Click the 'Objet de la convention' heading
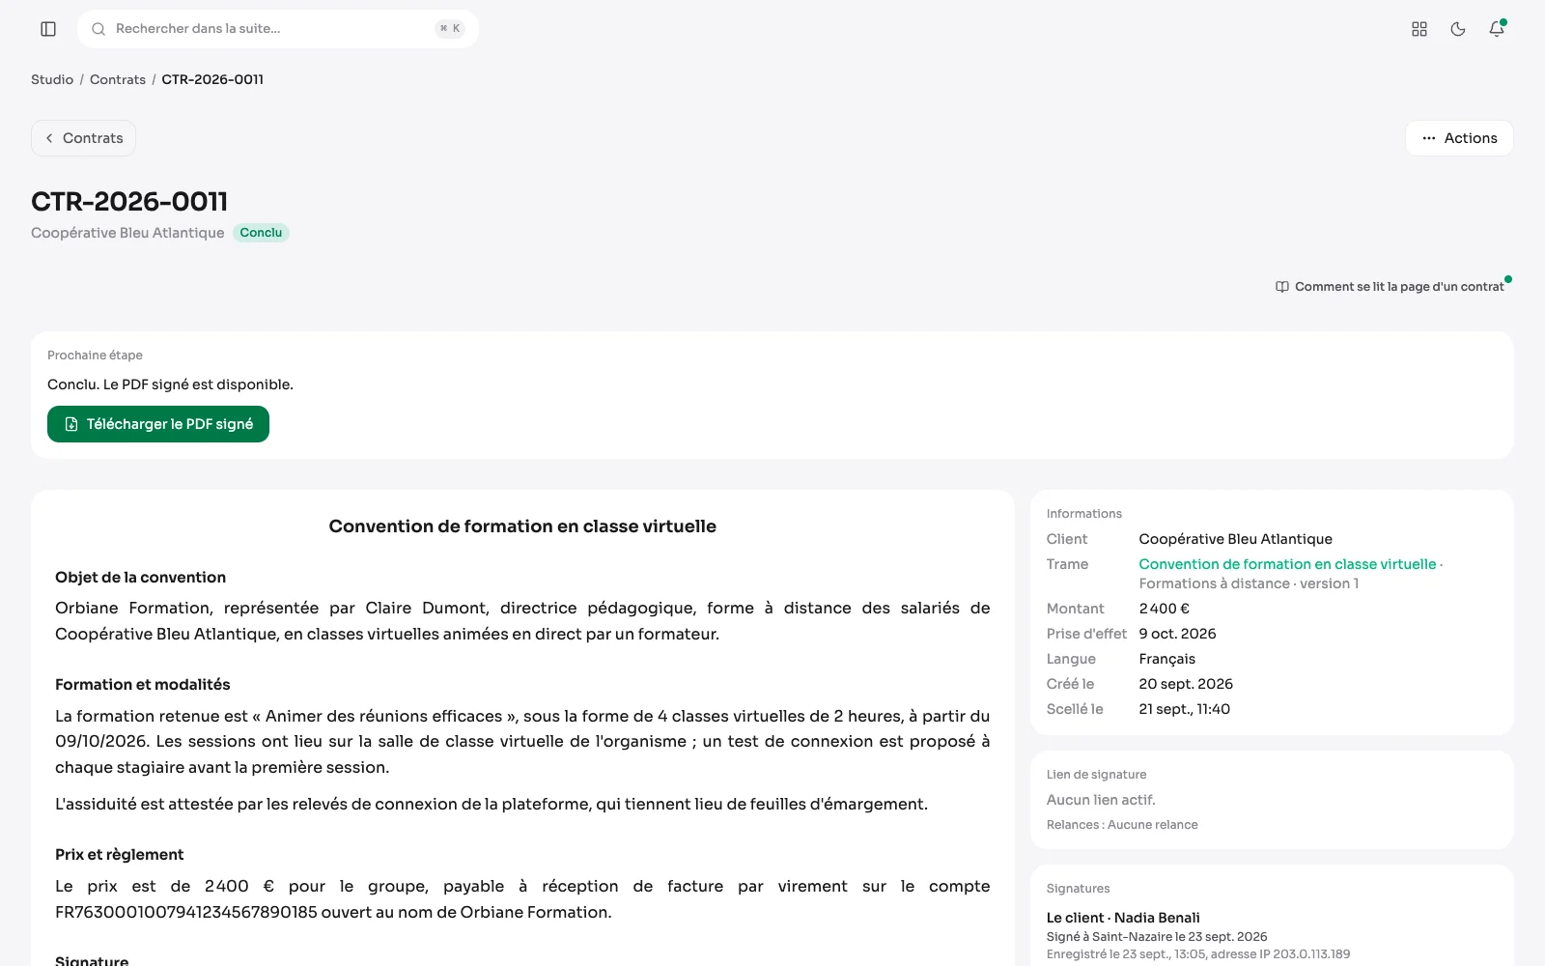1545x966 pixels. click(x=140, y=578)
